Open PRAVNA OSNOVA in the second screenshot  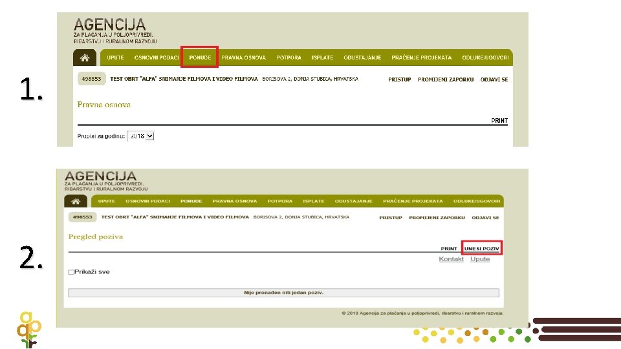coord(235,202)
